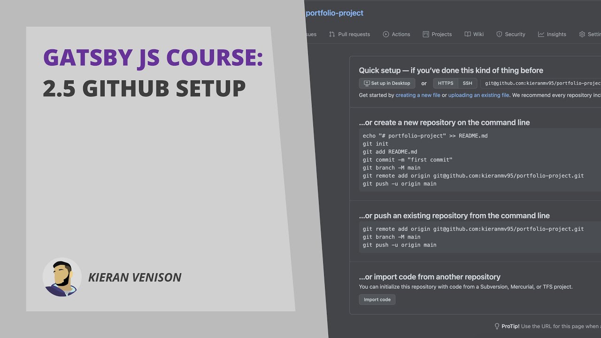Screen dimensions: 601x338
Task: Open the Wiki tab
Action: pyautogui.click(x=474, y=34)
